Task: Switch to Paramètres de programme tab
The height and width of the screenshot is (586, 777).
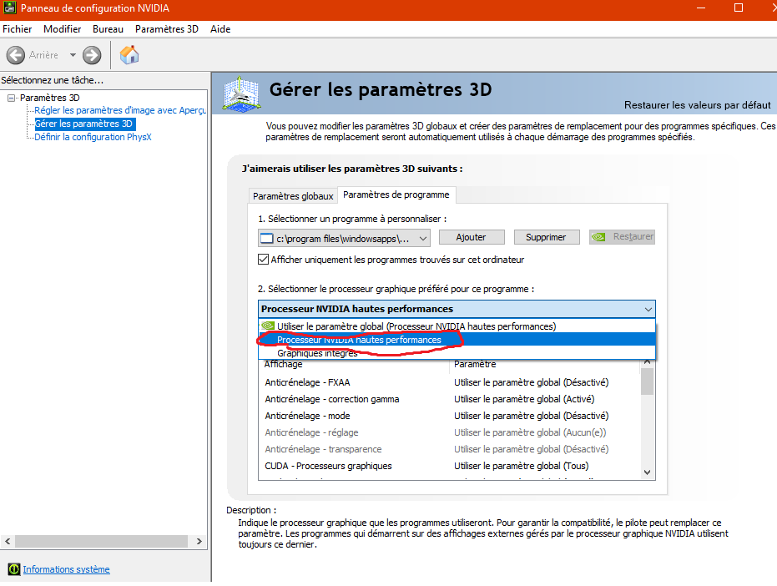Action: [x=396, y=194]
